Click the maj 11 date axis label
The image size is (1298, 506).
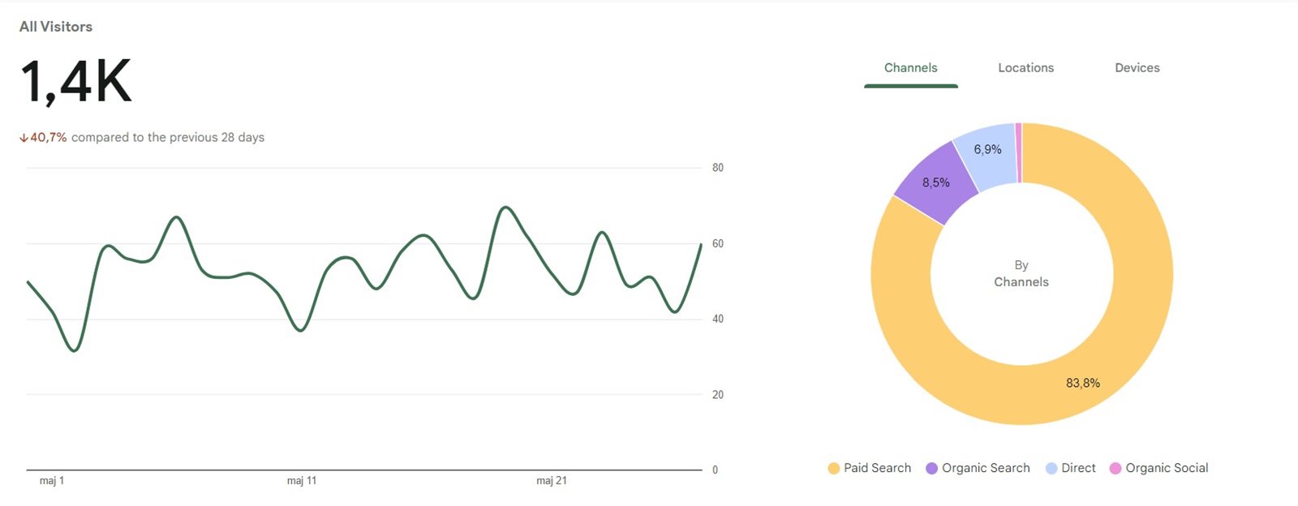(302, 481)
